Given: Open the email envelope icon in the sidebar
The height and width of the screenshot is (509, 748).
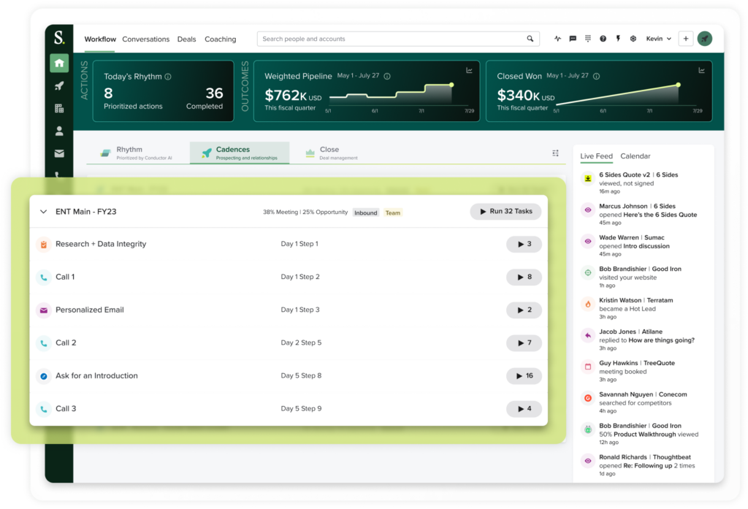Looking at the screenshot, I should 59,153.
